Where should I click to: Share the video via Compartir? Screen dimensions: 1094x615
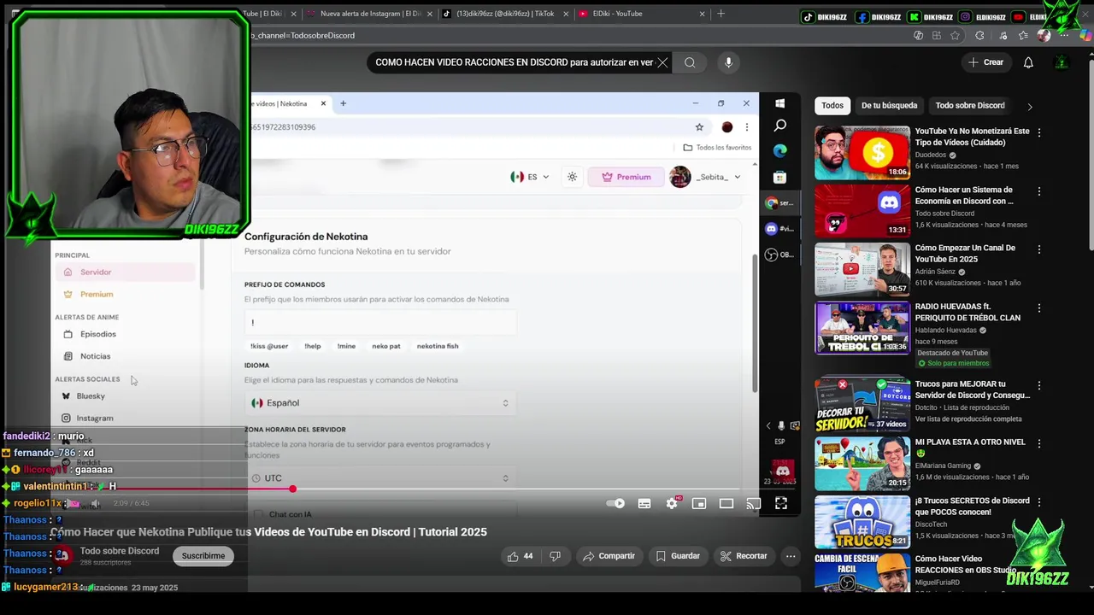click(x=609, y=556)
